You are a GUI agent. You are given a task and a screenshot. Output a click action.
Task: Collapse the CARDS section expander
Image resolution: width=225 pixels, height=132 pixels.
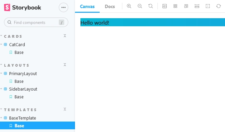pos(65,36)
